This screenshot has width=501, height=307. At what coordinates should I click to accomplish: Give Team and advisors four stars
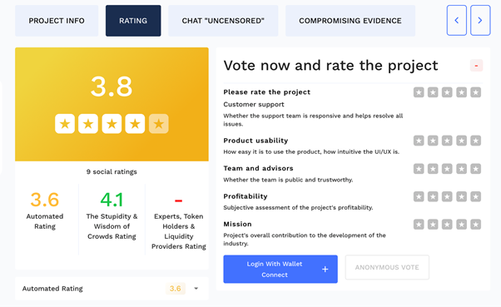click(461, 169)
